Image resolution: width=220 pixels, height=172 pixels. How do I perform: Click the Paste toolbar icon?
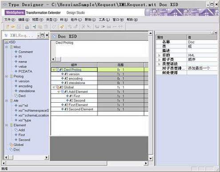[x=46, y=27]
